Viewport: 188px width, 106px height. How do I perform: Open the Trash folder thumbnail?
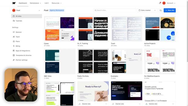coord(127,29)
